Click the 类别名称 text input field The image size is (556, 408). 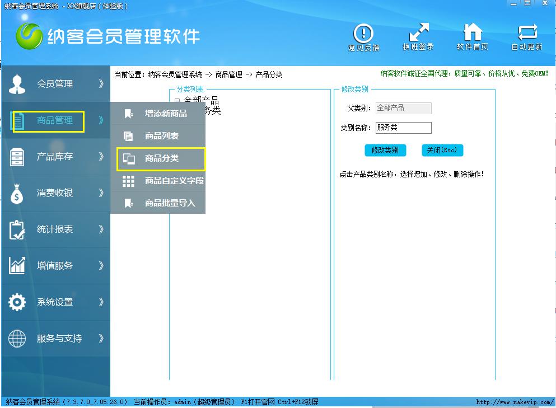(403, 128)
